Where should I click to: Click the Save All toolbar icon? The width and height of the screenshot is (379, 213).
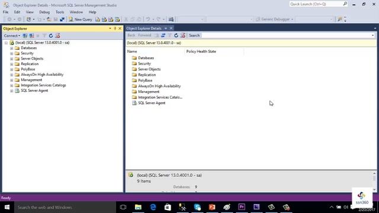tap(62, 20)
